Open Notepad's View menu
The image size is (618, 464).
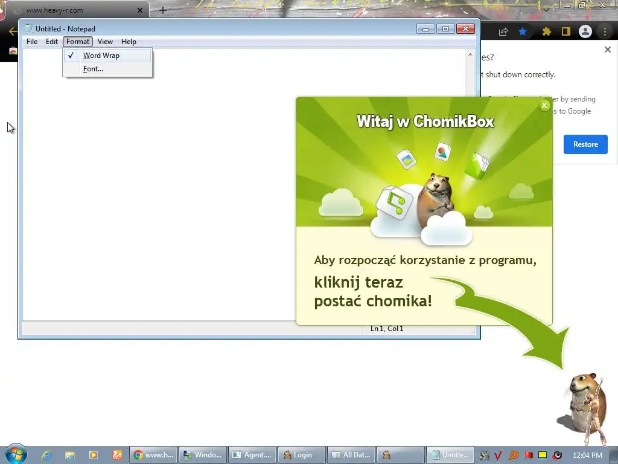(105, 42)
